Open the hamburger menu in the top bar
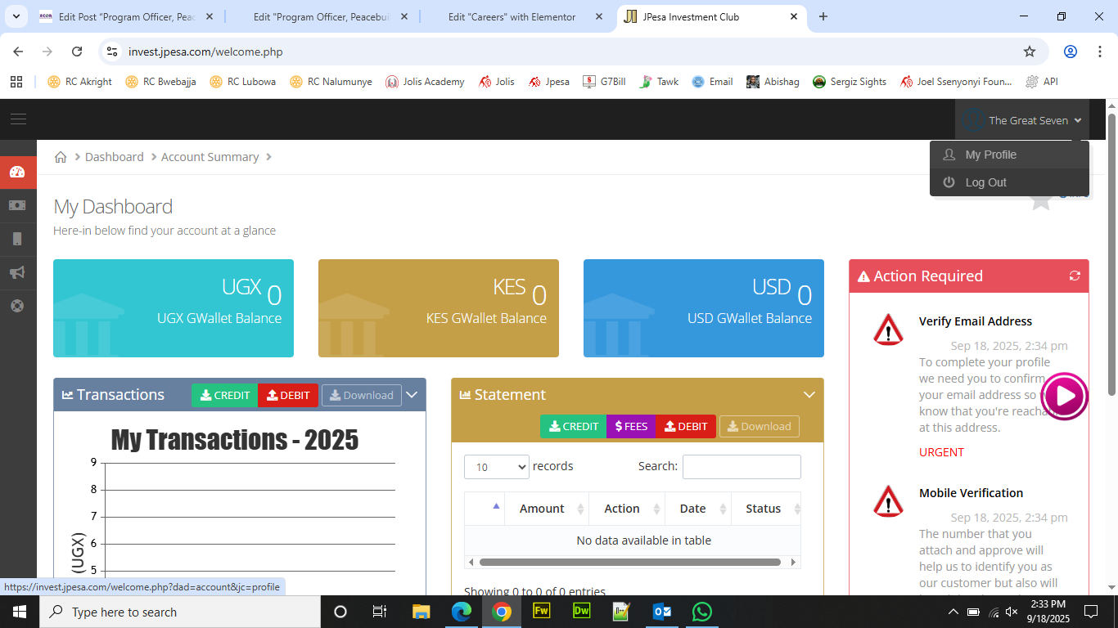This screenshot has width=1118, height=628. tap(18, 119)
